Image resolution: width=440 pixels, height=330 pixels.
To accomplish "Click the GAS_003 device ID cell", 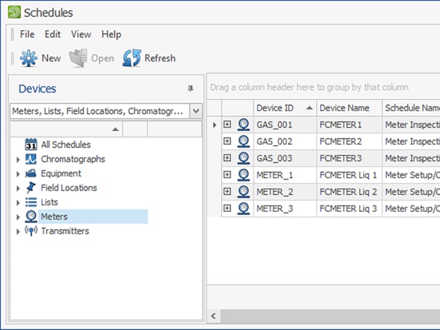I will [285, 158].
